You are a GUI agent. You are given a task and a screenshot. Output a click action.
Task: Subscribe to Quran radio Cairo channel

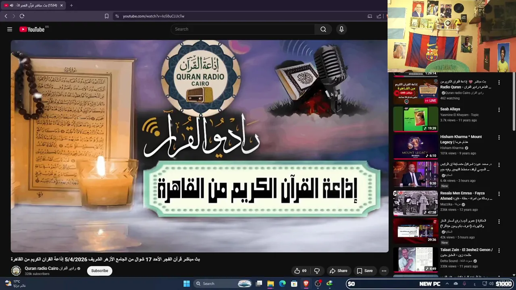coord(100,271)
